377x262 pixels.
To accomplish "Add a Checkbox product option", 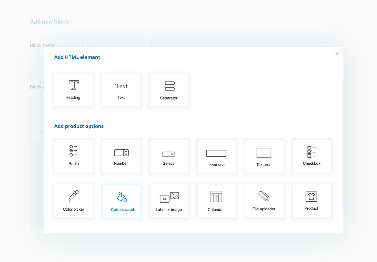I will tap(312, 156).
